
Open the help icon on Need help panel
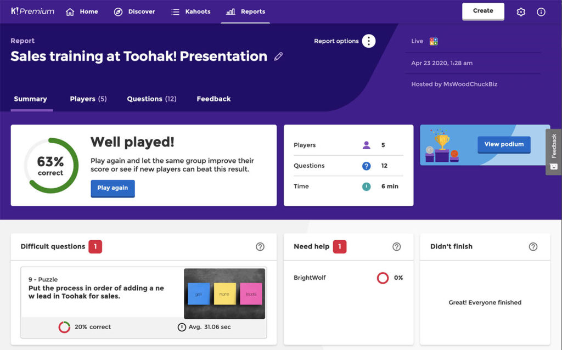[x=396, y=247]
